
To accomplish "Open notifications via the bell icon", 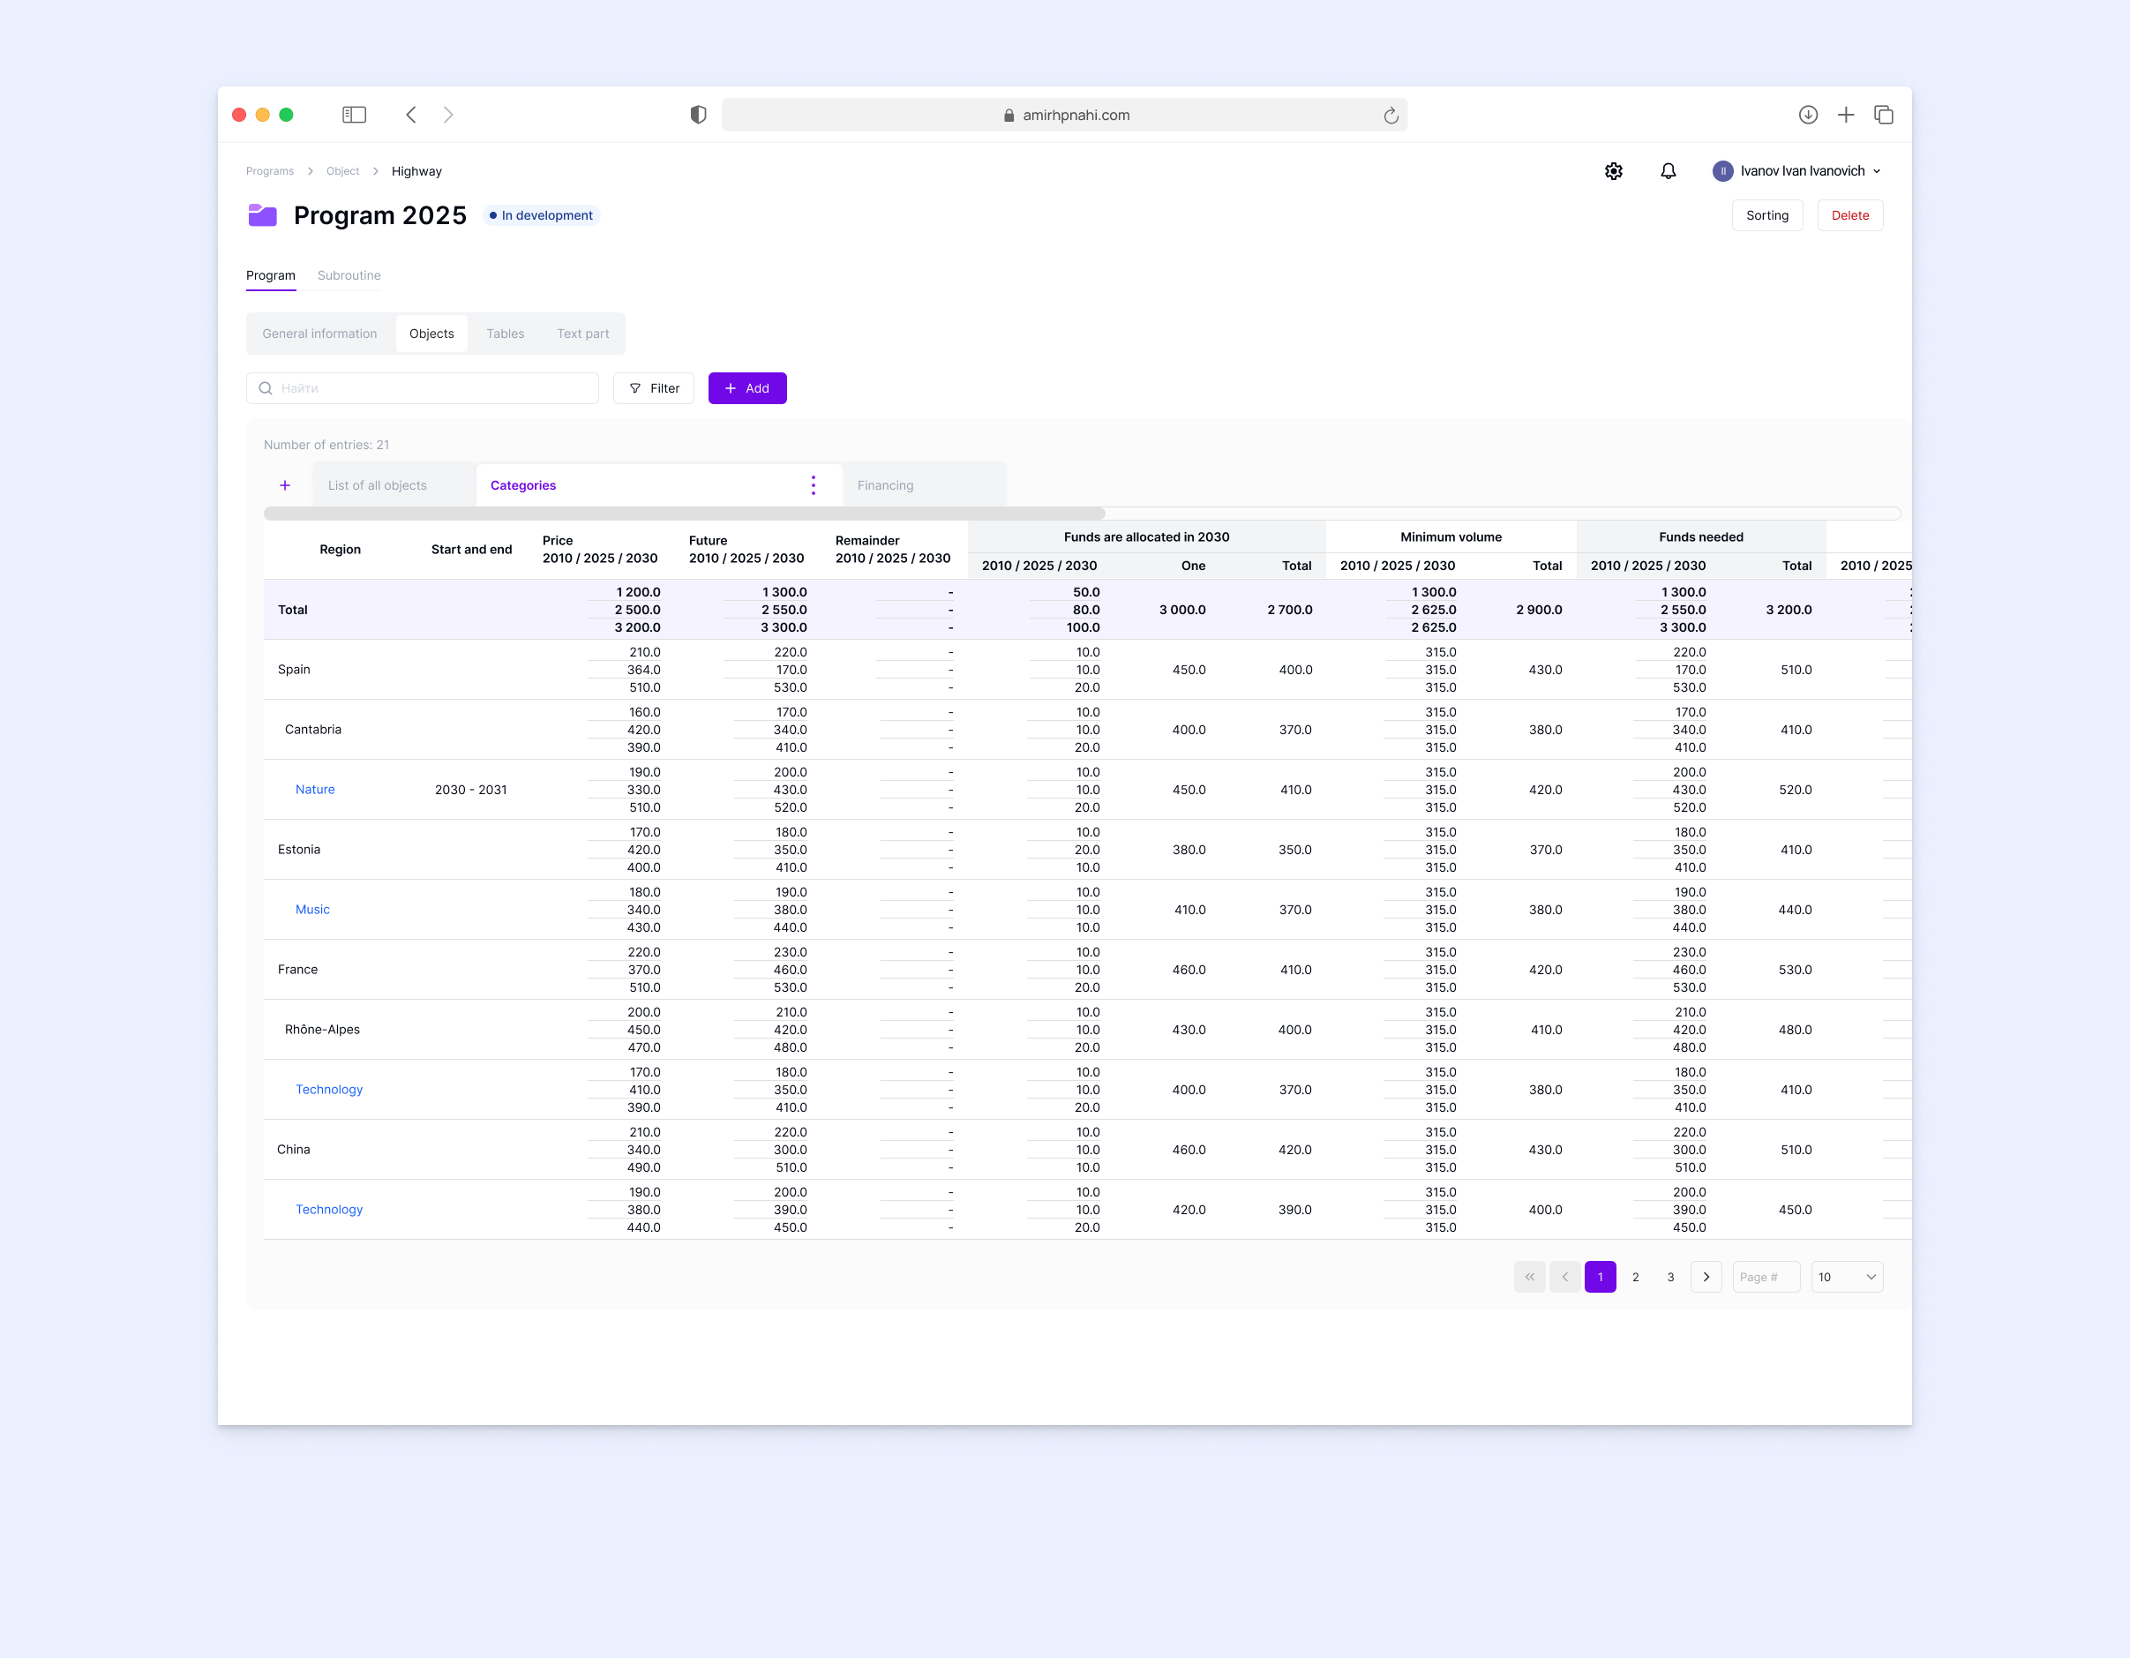I will [1668, 170].
